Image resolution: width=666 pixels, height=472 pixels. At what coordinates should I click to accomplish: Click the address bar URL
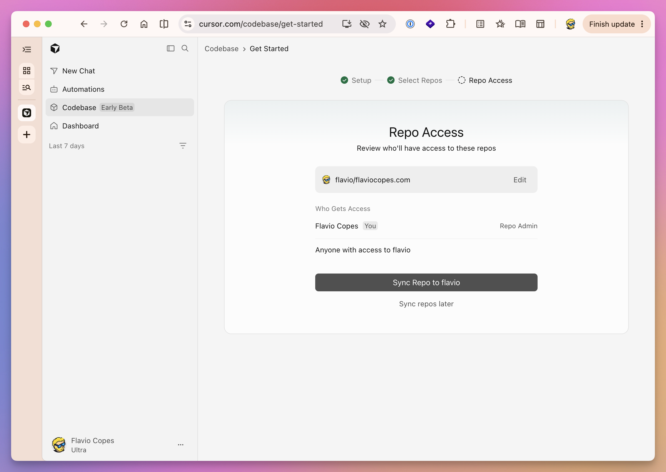[261, 24]
